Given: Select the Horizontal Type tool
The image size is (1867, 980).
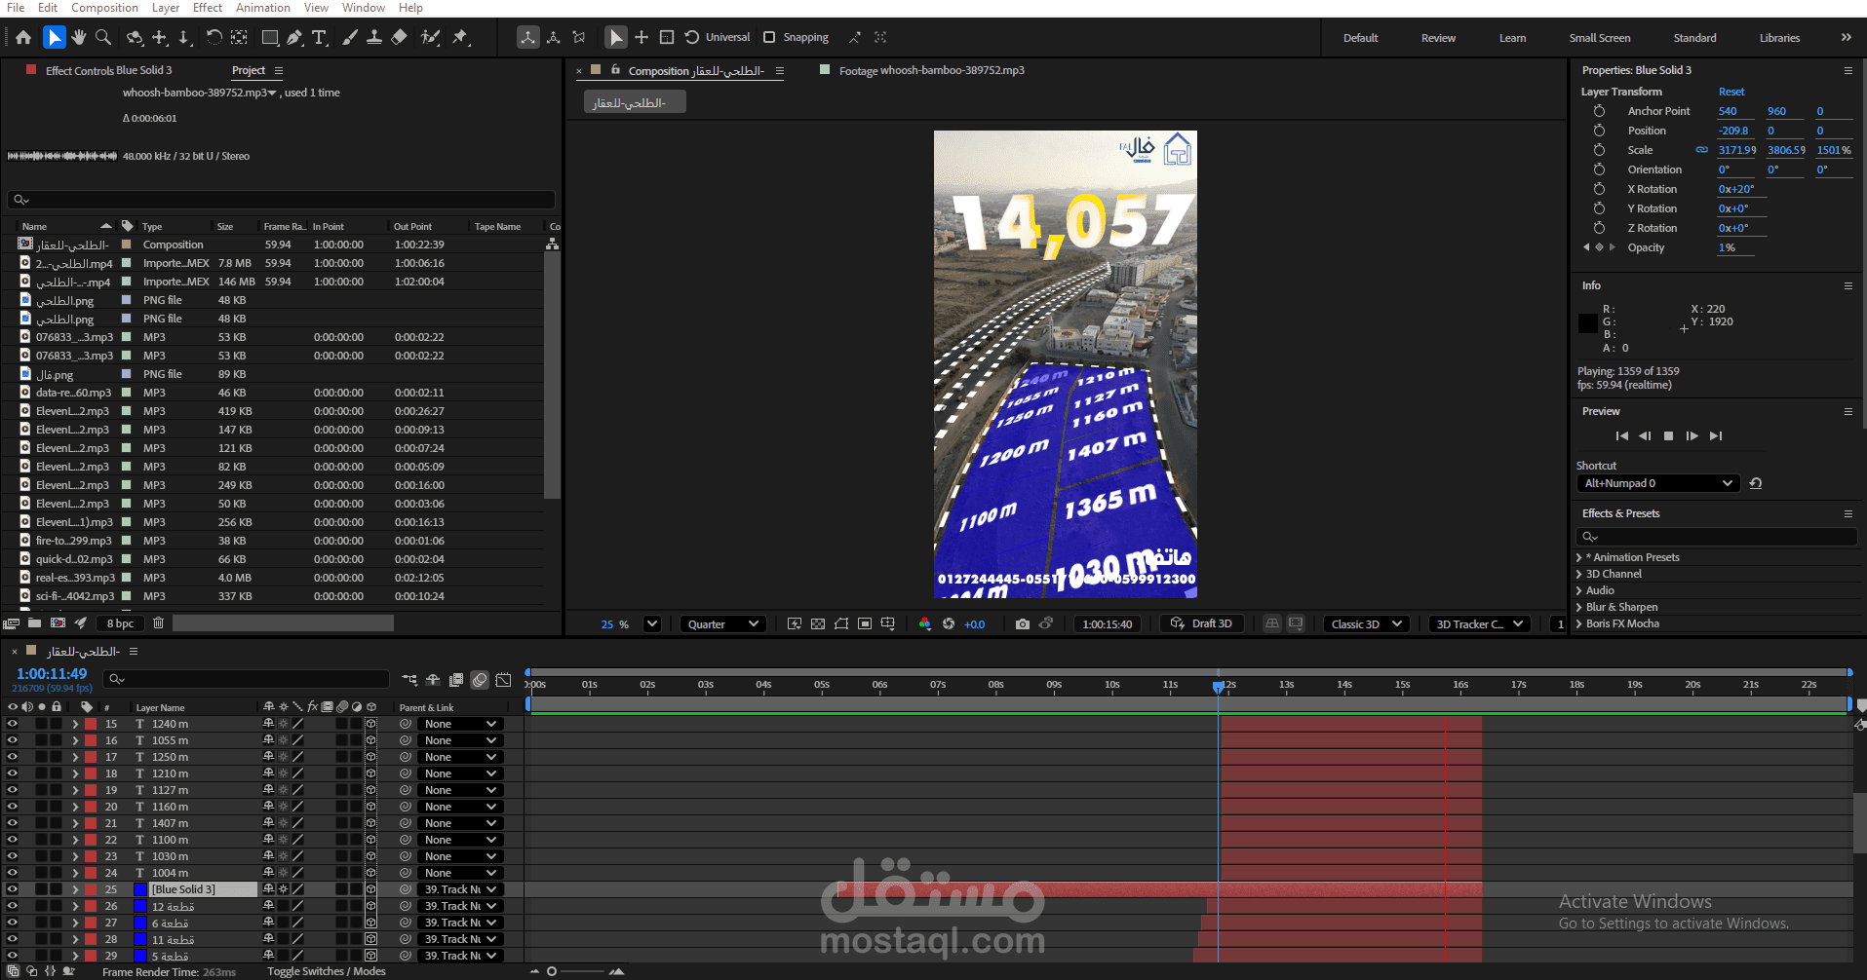Looking at the screenshot, I should click(320, 38).
